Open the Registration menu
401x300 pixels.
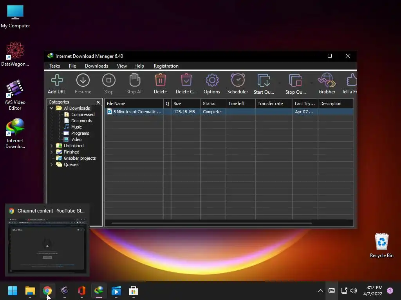coord(166,66)
